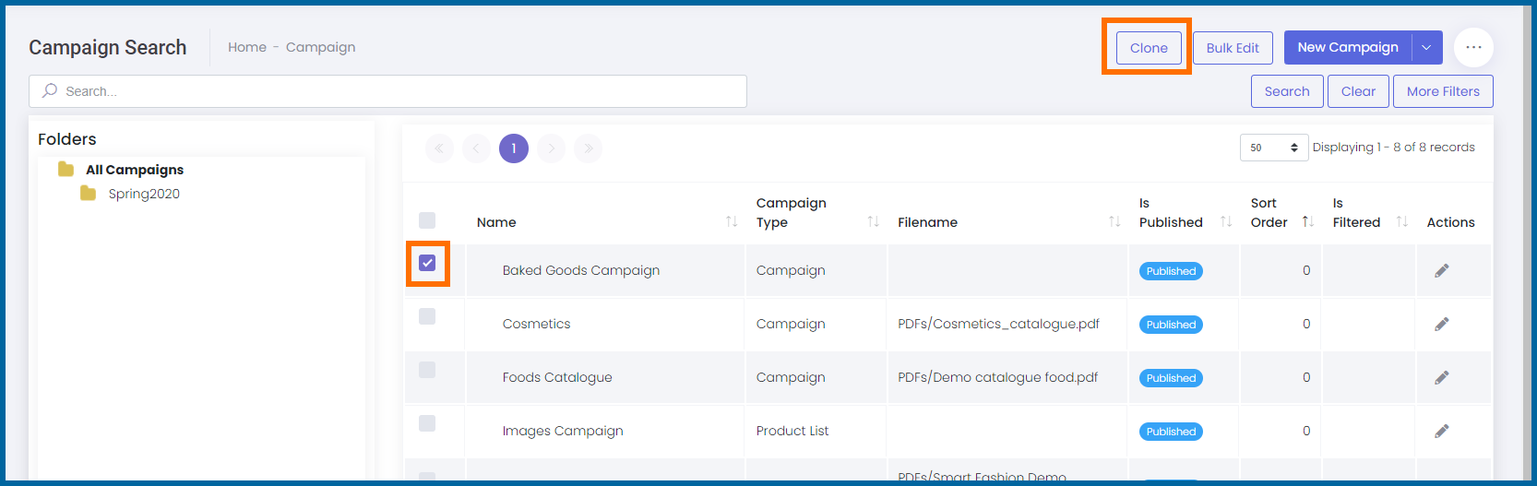Open the page size 50 dropdown
The image size is (1537, 486).
(1273, 148)
